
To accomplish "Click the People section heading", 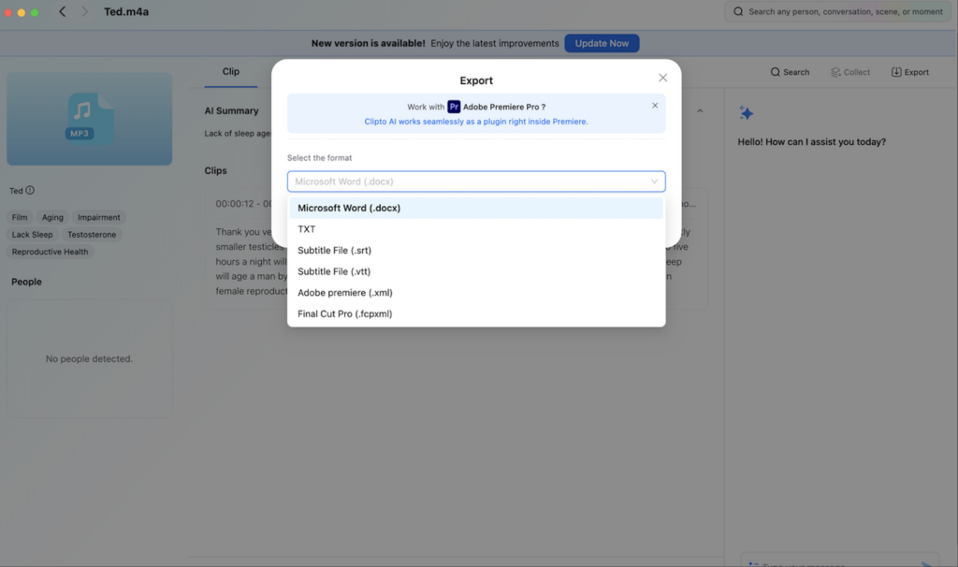I will point(26,282).
